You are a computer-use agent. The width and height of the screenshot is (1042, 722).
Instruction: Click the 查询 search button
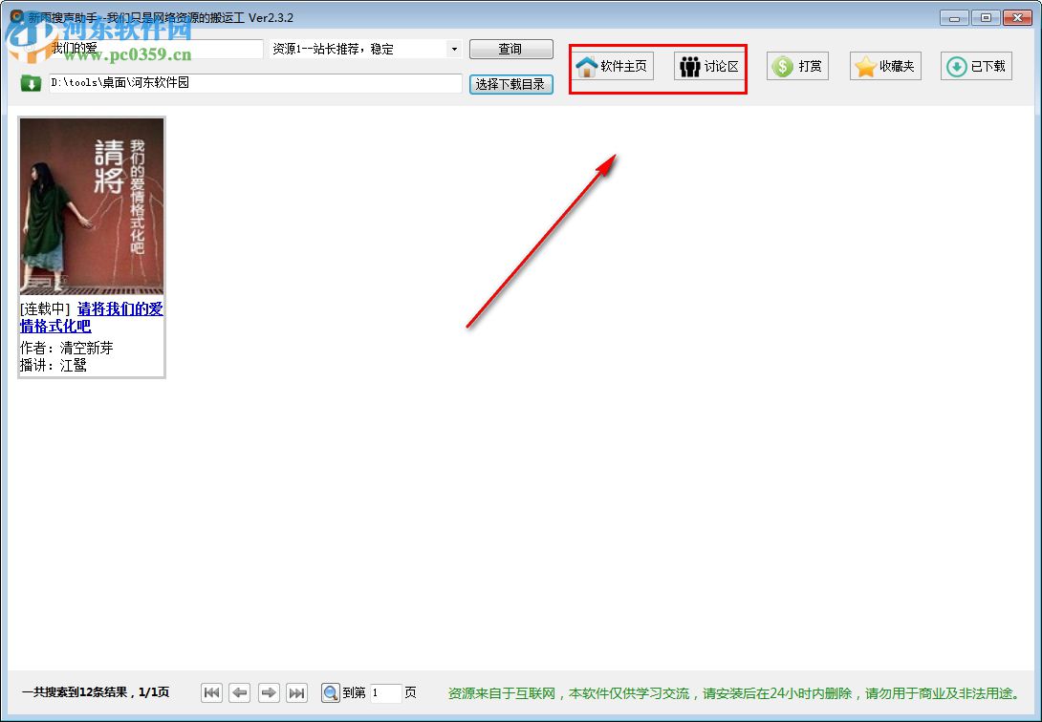pyautogui.click(x=511, y=49)
